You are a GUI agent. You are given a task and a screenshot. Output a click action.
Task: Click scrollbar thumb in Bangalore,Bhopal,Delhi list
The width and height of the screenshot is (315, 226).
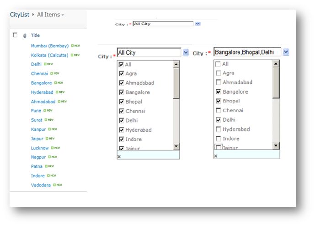coord(276,82)
